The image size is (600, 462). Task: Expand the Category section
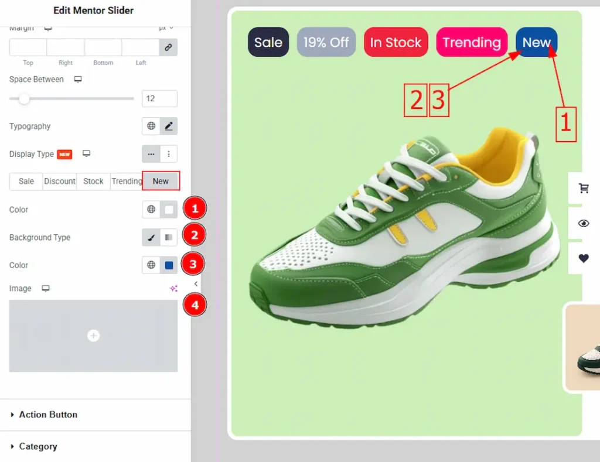[38, 447]
